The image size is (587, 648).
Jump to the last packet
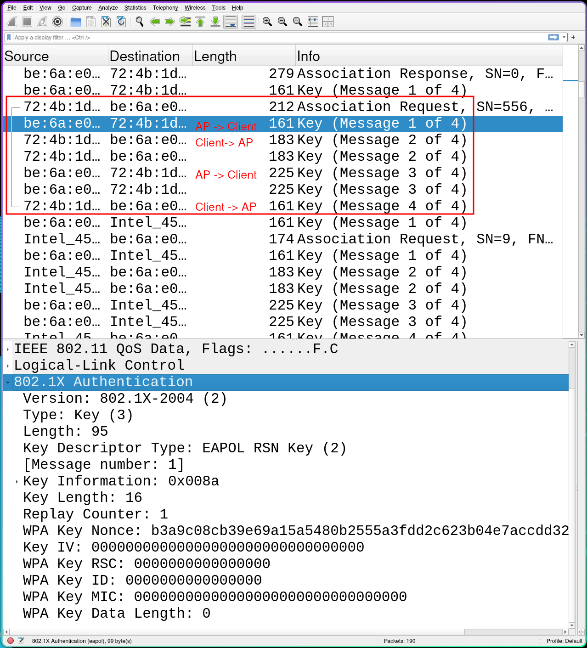point(215,22)
